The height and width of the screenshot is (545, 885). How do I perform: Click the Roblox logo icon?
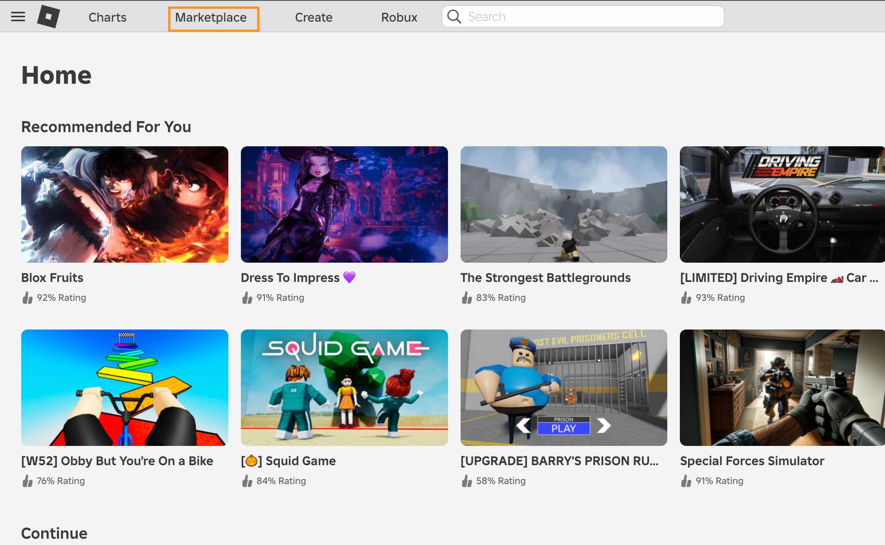(48, 17)
